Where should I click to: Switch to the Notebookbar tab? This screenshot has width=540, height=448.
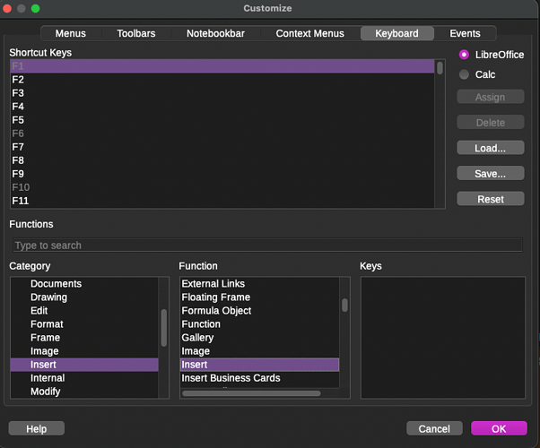click(x=215, y=33)
